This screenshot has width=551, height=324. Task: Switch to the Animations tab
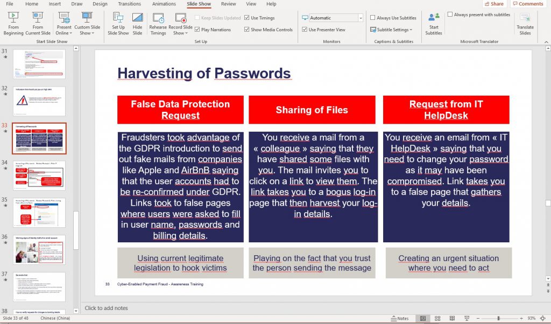164,4
